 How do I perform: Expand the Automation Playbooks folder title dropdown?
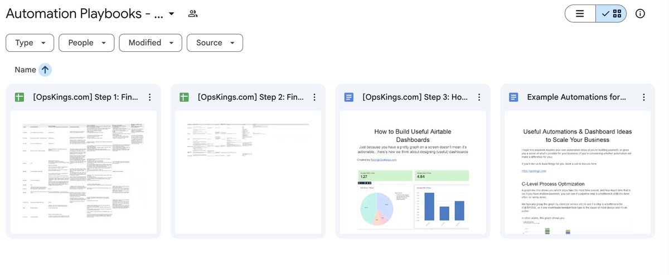tap(172, 13)
